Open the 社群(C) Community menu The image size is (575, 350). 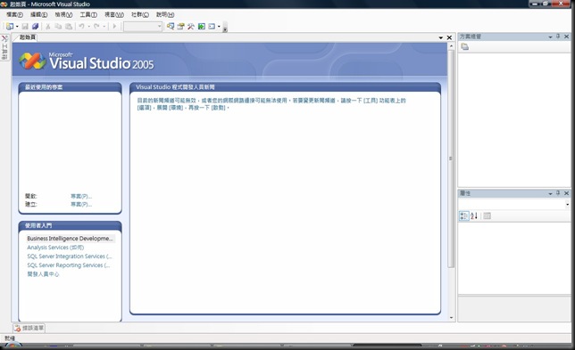[x=140, y=14]
